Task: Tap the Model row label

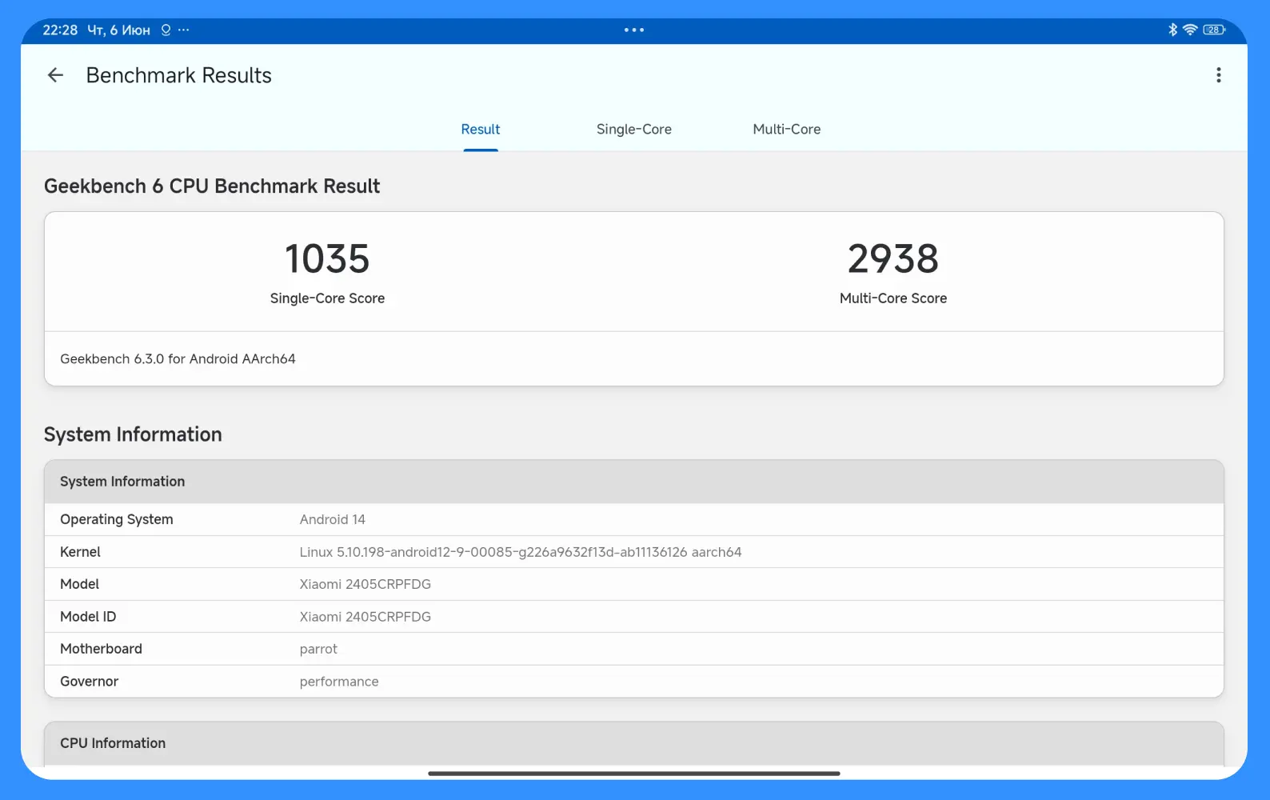Action: tap(79, 584)
